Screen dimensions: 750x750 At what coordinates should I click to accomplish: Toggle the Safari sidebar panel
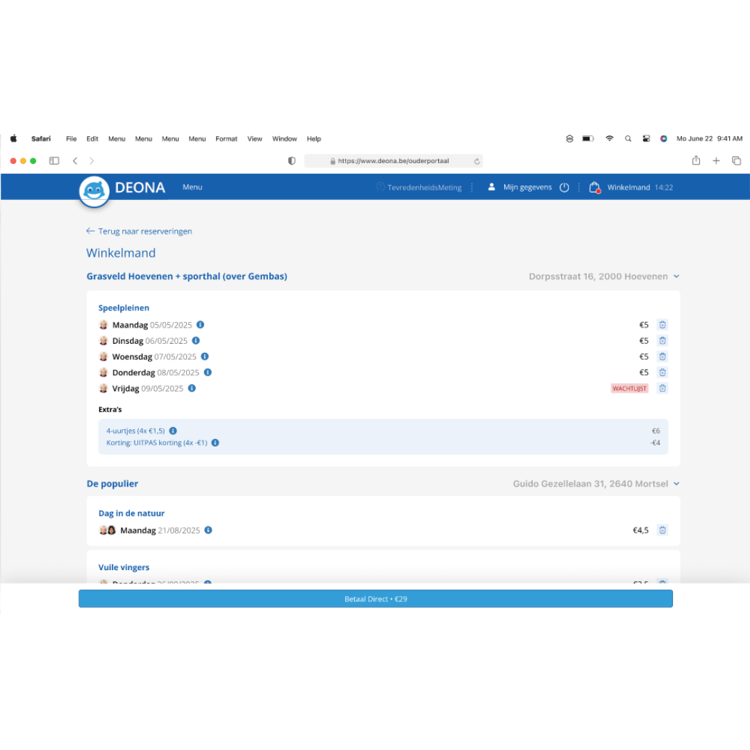pos(54,160)
